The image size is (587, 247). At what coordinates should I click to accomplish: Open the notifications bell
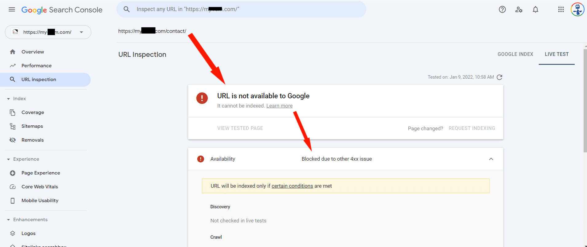tap(535, 10)
